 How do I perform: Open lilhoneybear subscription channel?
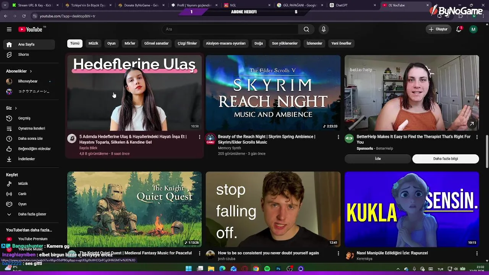pos(29,81)
